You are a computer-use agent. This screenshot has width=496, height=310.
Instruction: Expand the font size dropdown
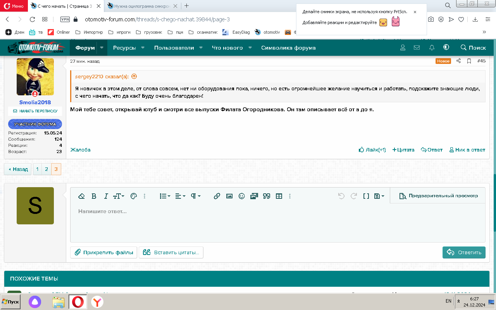tap(119, 196)
